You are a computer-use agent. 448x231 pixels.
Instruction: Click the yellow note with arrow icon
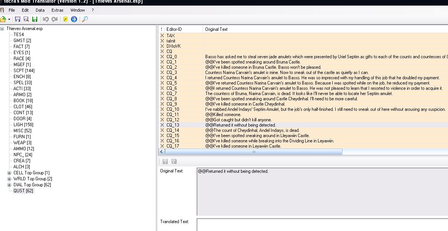tap(65, 19)
